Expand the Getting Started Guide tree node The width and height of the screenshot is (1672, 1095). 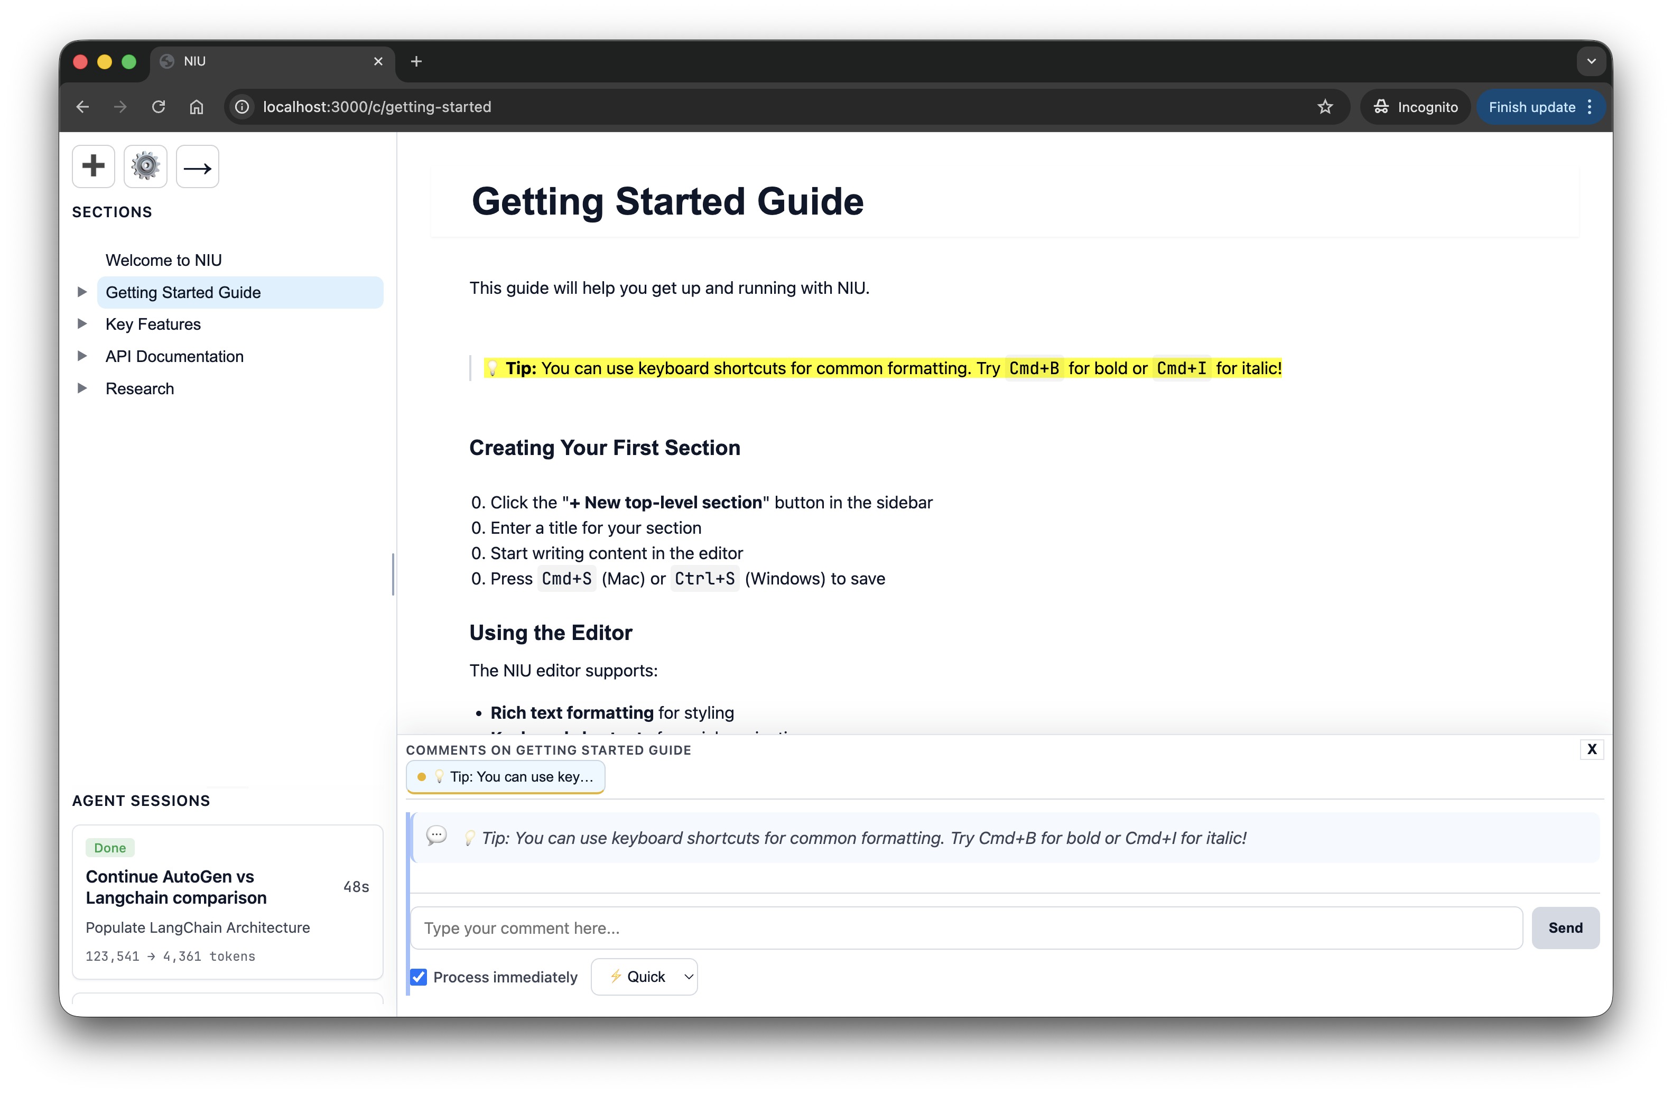[82, 292]
